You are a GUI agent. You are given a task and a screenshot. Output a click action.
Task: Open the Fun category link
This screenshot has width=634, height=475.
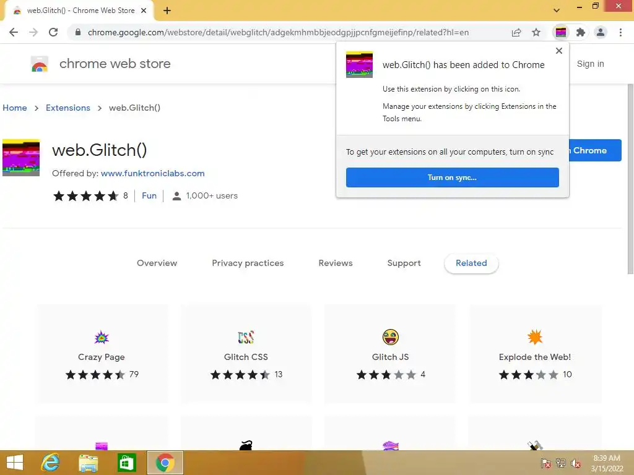coord(149,195)
